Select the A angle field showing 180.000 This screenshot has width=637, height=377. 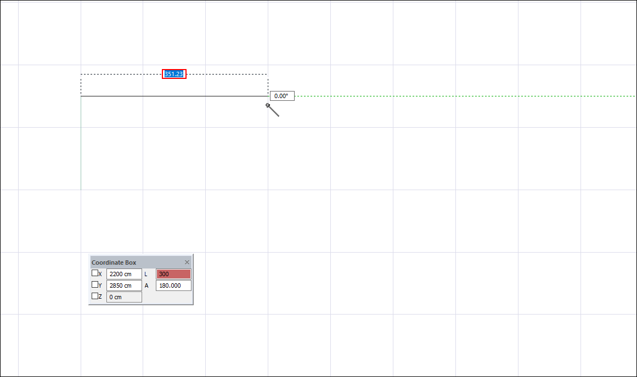pos(173,285)
